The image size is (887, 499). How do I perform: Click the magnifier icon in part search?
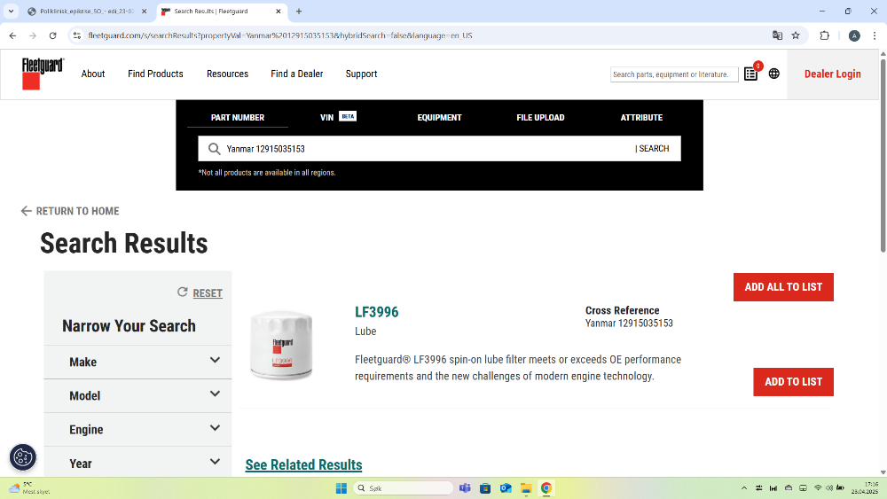point(214,149)
